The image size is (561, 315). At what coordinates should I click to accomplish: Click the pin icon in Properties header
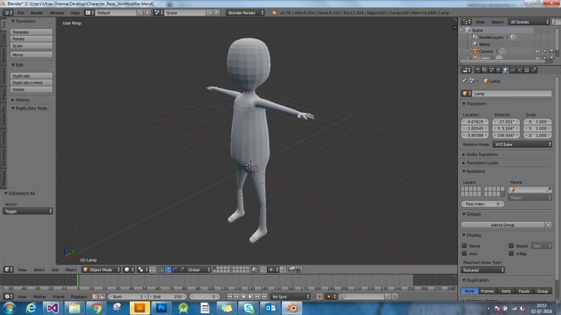[x=465, y=80]
